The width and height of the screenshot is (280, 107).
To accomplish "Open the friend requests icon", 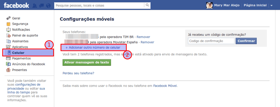I will point(35,6).
